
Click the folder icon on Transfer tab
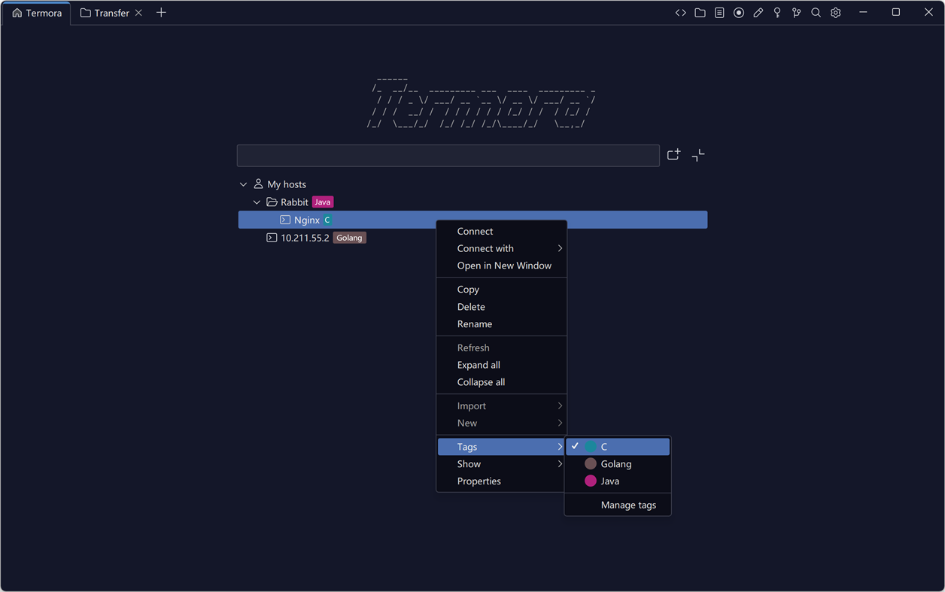pyautogui.click(x=86, y=13)
